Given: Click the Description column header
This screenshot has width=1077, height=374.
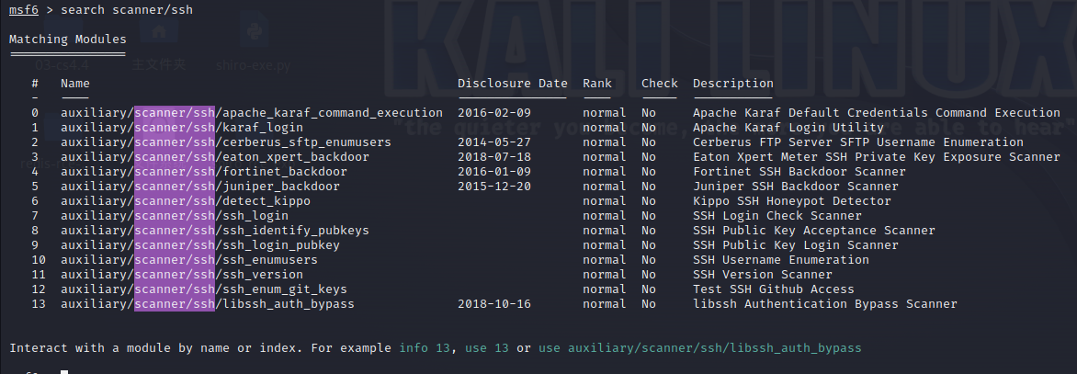Looking at the screenshot, I should (x=733, y=84).
